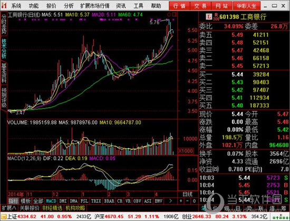The image size is (290, 221).
Task: Select the 细 tab under the quote panel
Action: 226,208
